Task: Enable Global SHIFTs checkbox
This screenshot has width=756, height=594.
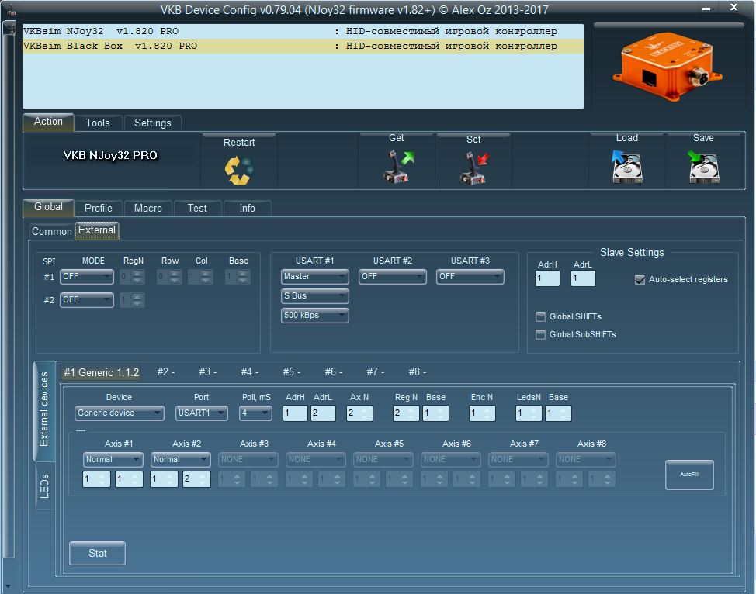Action: [x=540, y=316]
